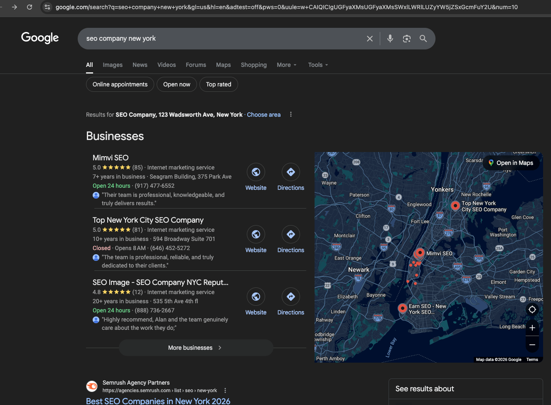Reload the page in the browser toolbar

(x=30, y=7)
